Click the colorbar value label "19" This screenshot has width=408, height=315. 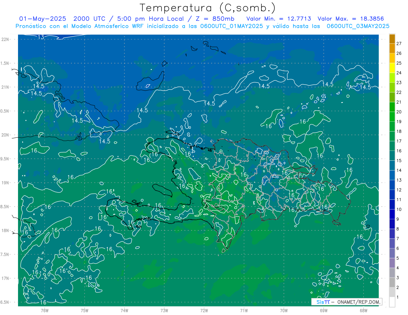pyautogui.click(x=399, y=122)
